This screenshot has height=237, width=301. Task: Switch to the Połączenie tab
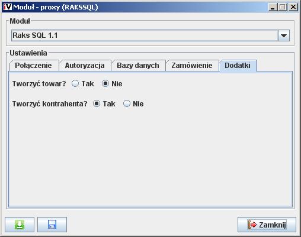[33, 66]
